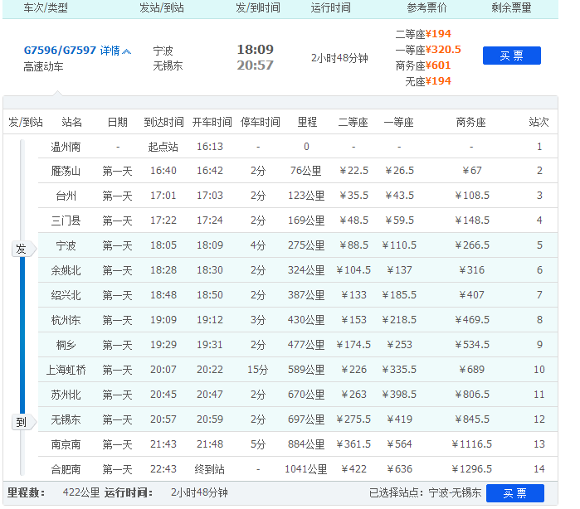Click the 参考票价 header
580x509 pixels.
pyautogui.click(x=426, y=7)
